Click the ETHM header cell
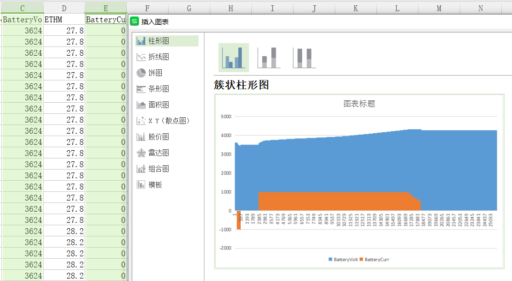Screen dimensions: 512x281 64,19
